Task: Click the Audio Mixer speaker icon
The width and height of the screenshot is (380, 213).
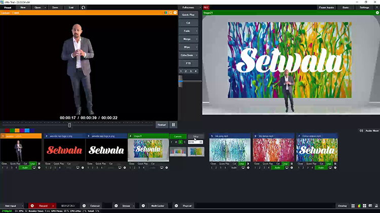Action: pyautogui.click(x=360, y=131)
